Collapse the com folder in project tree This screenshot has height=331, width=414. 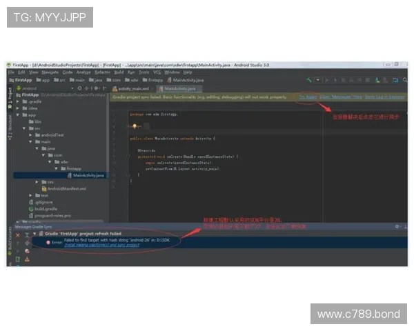point(43,155)
